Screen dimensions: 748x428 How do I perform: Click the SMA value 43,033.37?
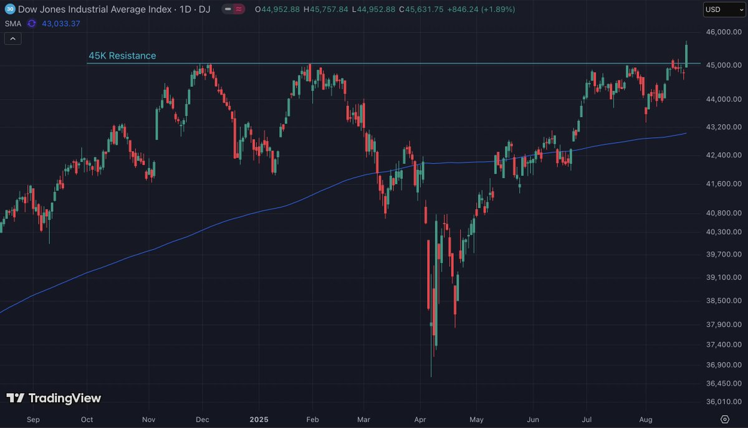pos(60,24)
